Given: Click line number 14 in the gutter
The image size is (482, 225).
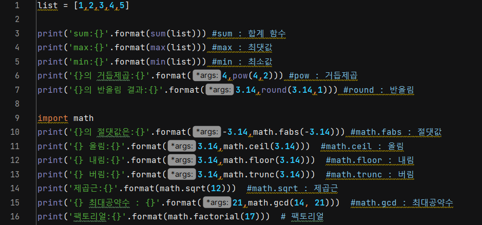Looking at the screenshot, I should pos(15,189).
